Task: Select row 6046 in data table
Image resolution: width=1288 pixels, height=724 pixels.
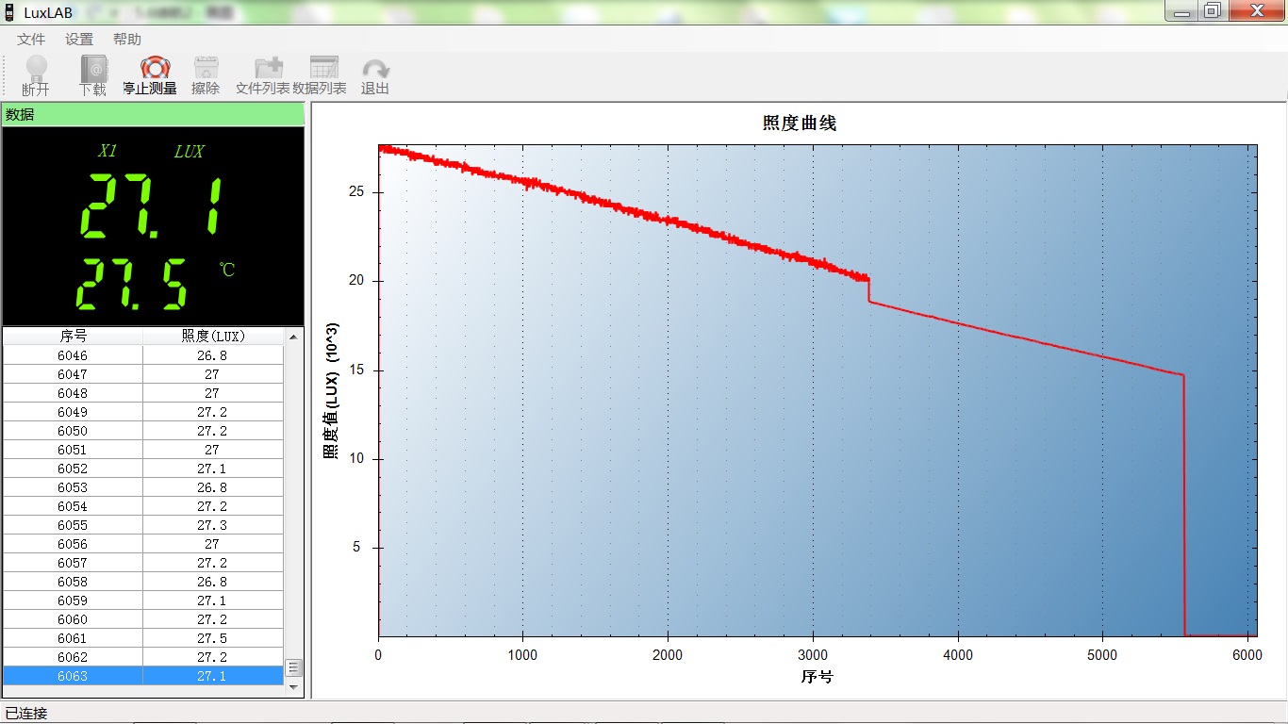Action: pos(143,355)
